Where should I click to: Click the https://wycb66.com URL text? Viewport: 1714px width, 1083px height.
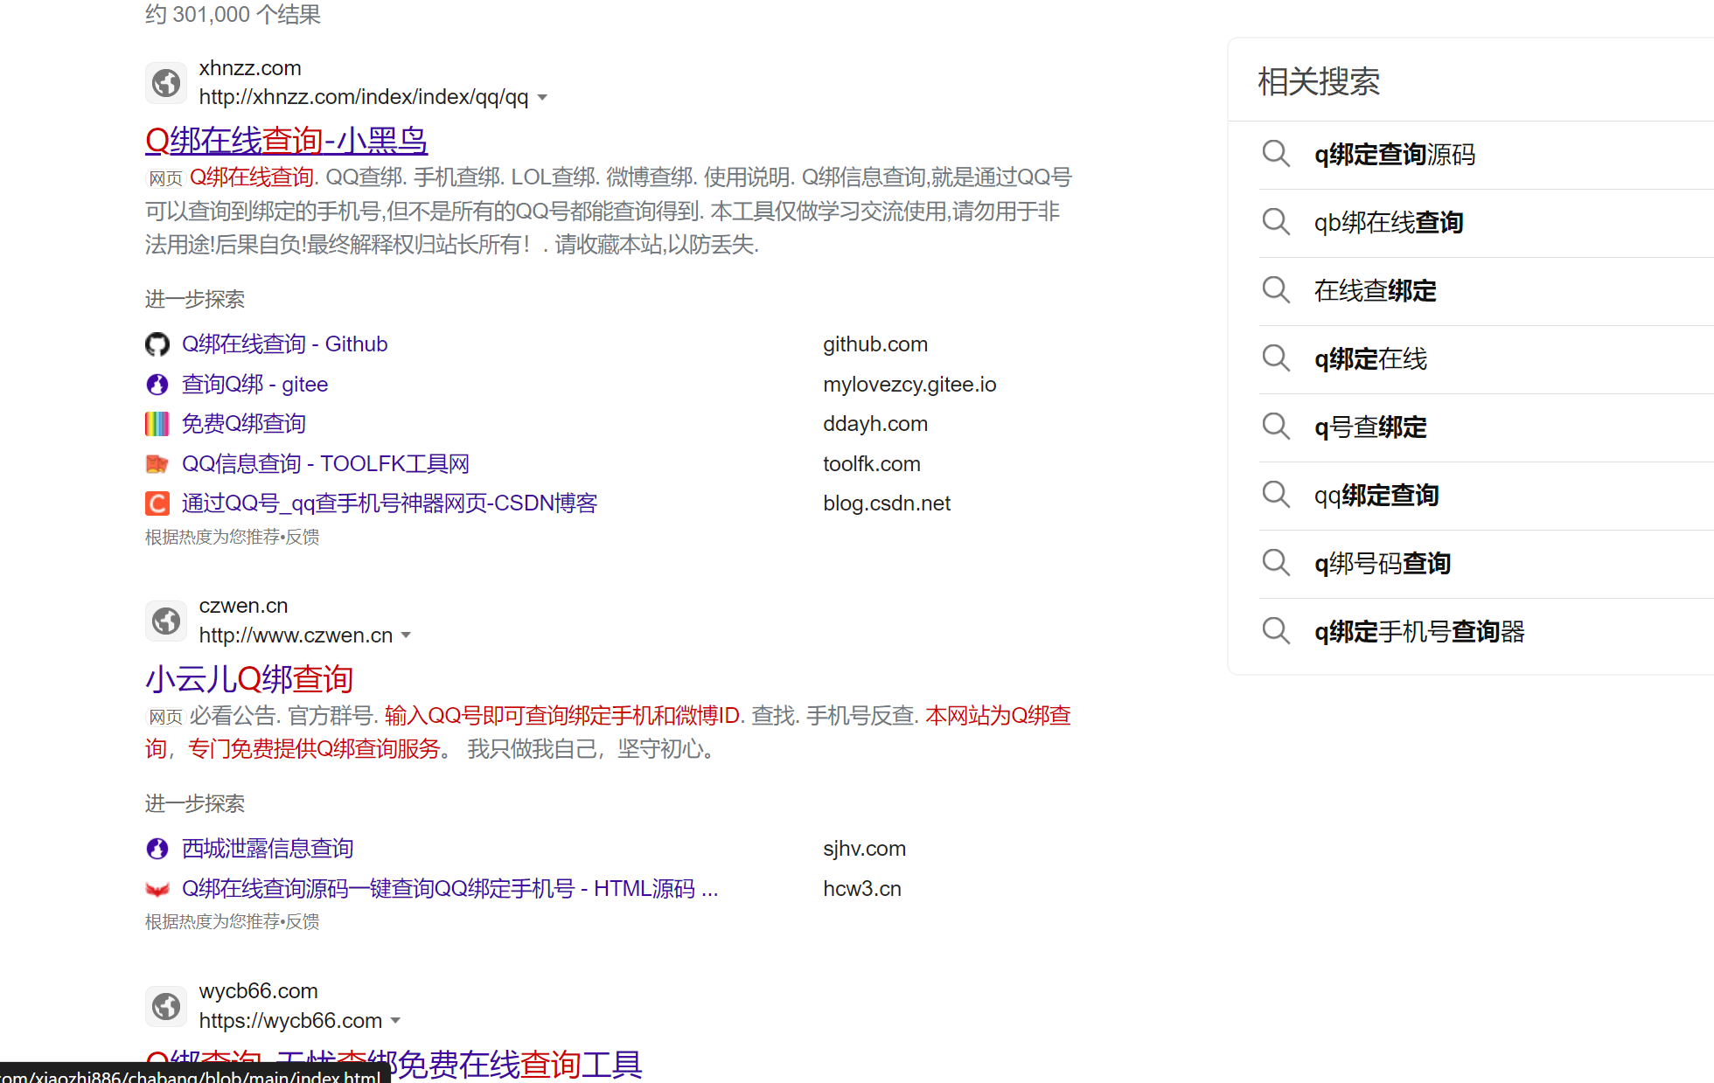[x=290, y=1021]
